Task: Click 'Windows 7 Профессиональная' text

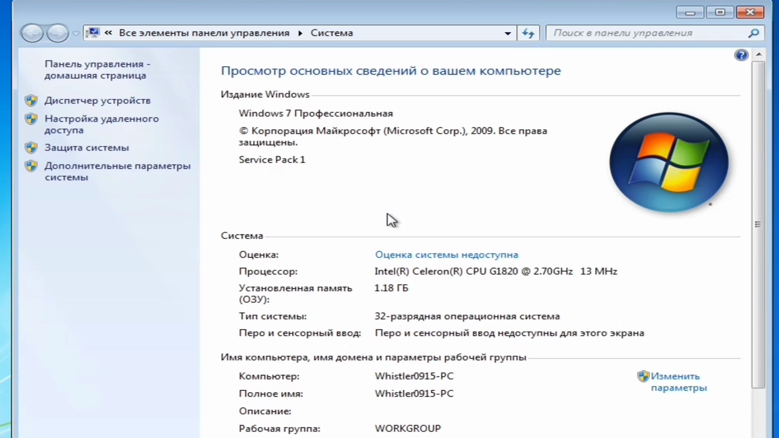Action: click(x=316, y=113)
